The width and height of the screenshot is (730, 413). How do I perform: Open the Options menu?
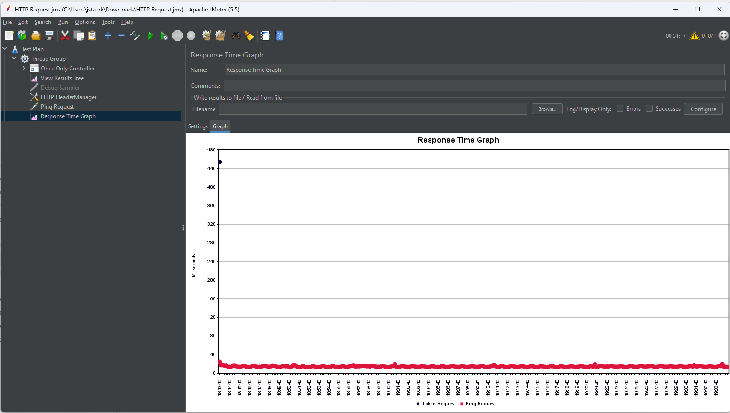[x=85, y=22]
